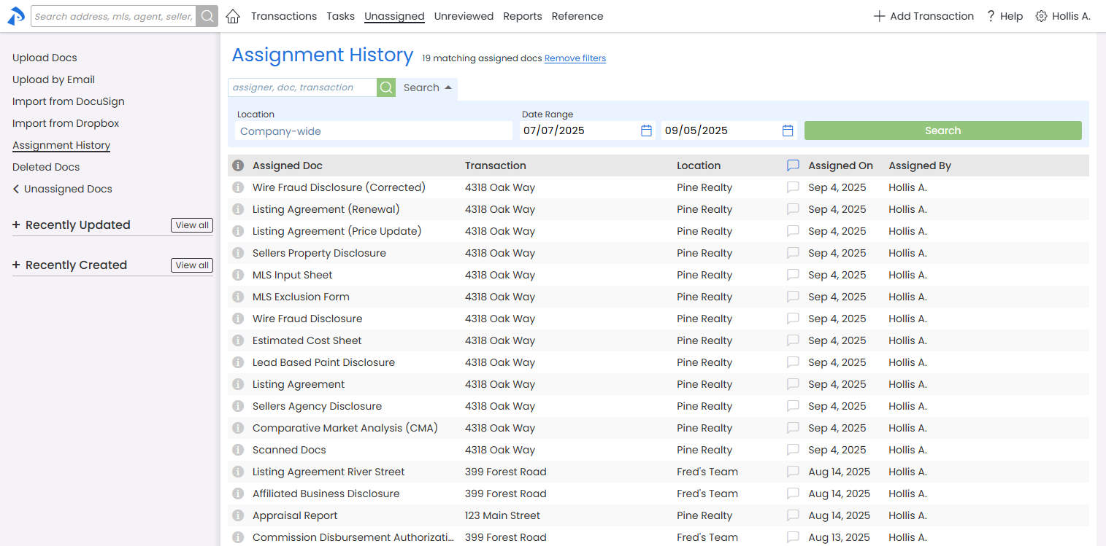
Task: Click the home icon in top navigation
Action: click(x=233, y=16)
